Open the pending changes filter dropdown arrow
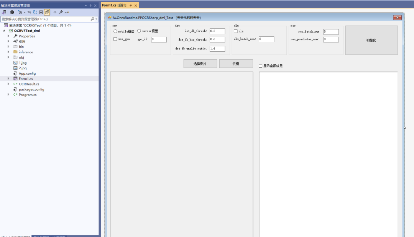The height and width of the screenshot is (237, 414). tap(25, 12)
